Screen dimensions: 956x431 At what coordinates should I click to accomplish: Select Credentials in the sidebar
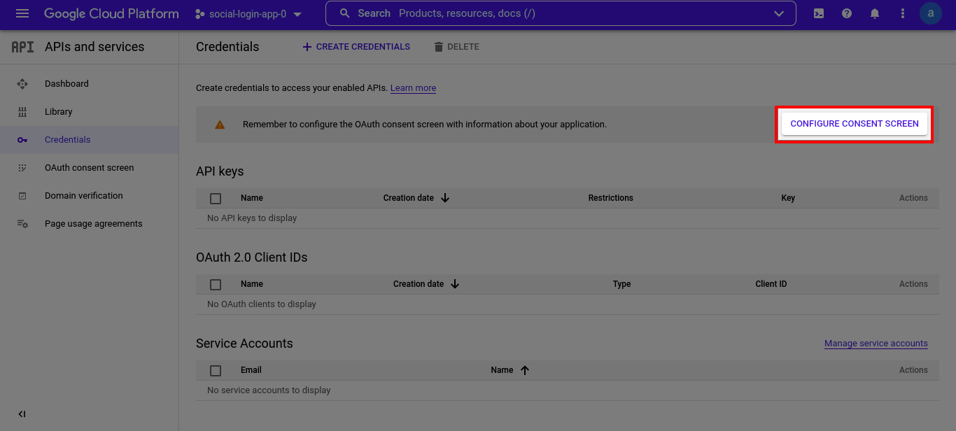(x=90, y=140)
